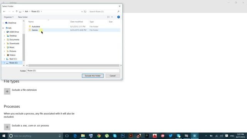Select Music in the navigation pane
Viewport: 247px width, 139px height.
(12, 47)
